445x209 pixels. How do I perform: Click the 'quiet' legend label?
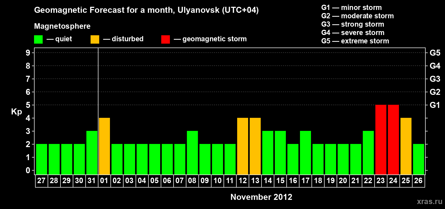64,39
